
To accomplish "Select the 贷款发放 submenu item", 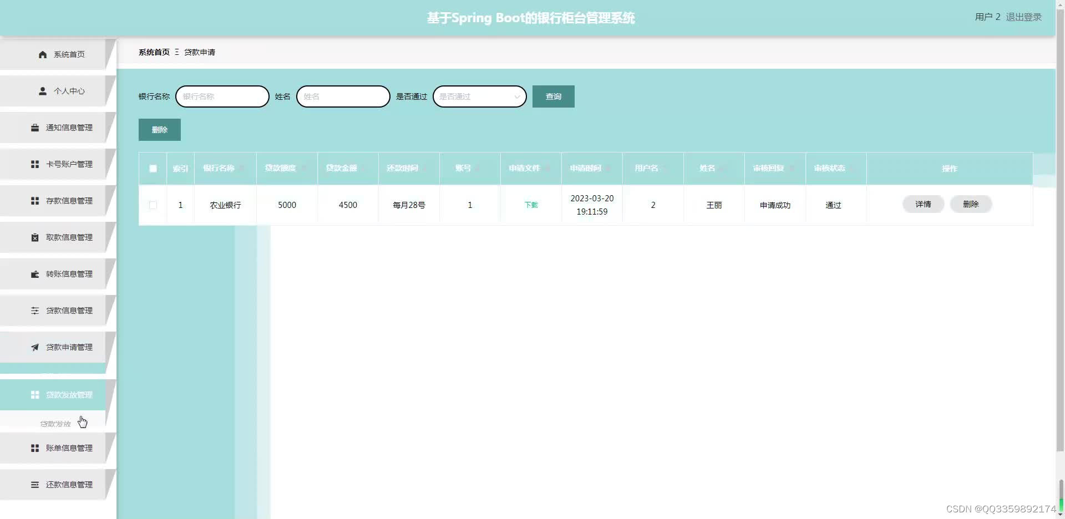I will coord(55,424).
